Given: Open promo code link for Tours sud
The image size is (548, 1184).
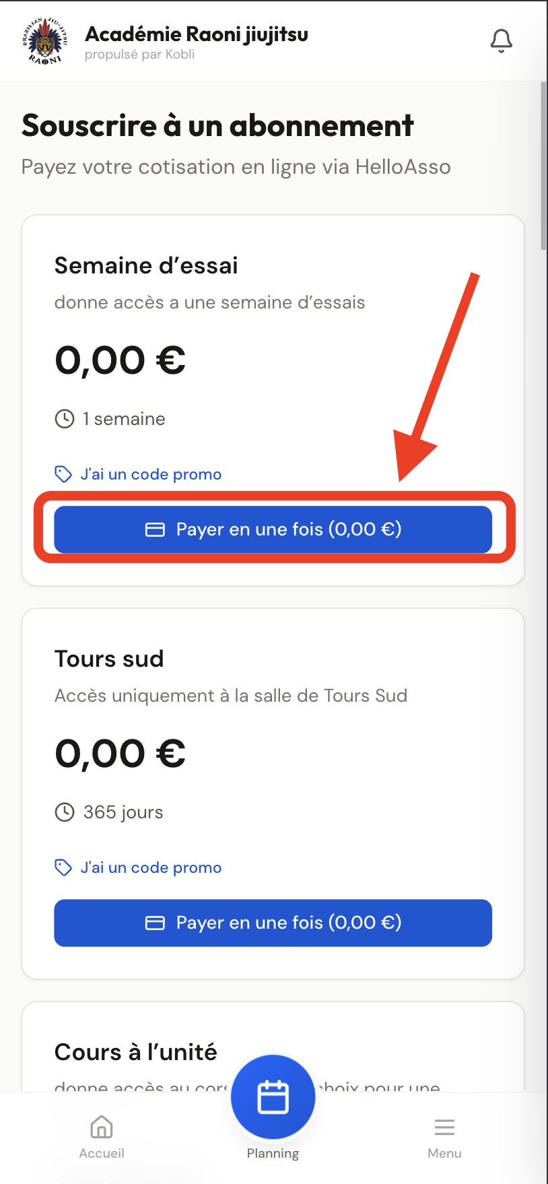Looking at the screenshot, I should point(151,867).
